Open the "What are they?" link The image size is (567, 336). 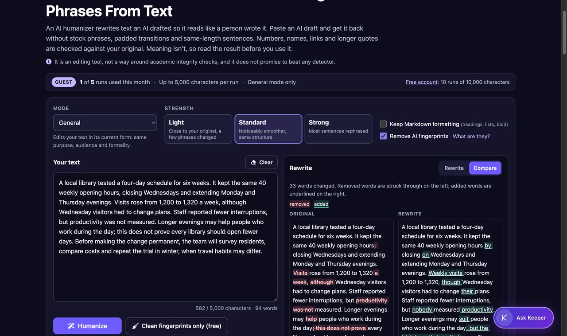pyautogui.click(x=471, y=136)
